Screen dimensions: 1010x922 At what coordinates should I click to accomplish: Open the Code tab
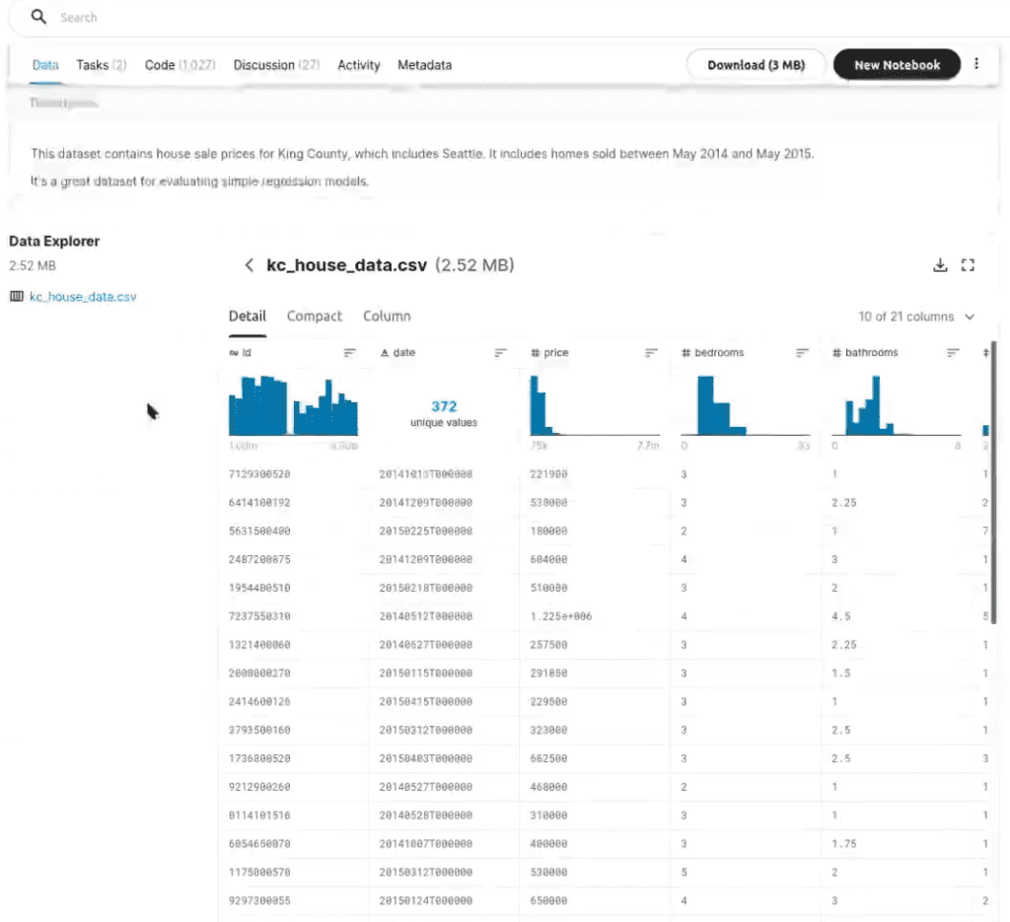click(180, 65)
